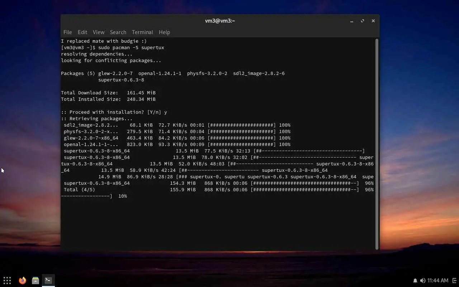Click the 'sdl2_image-2.8.2...' download row
Viewport: 459px width, 287px height.
pos(177,125)
